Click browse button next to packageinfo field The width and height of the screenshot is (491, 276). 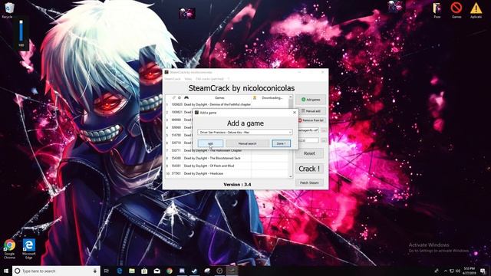[x=324, y=130]
